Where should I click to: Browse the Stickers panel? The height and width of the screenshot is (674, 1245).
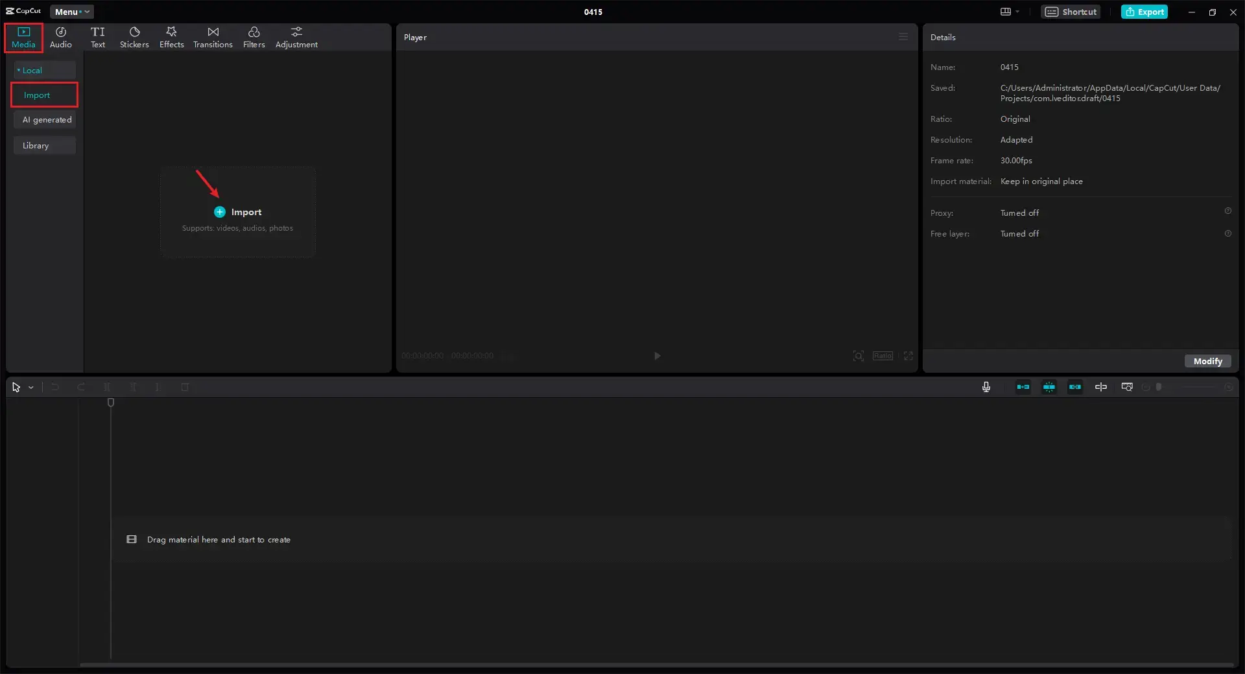134,36
